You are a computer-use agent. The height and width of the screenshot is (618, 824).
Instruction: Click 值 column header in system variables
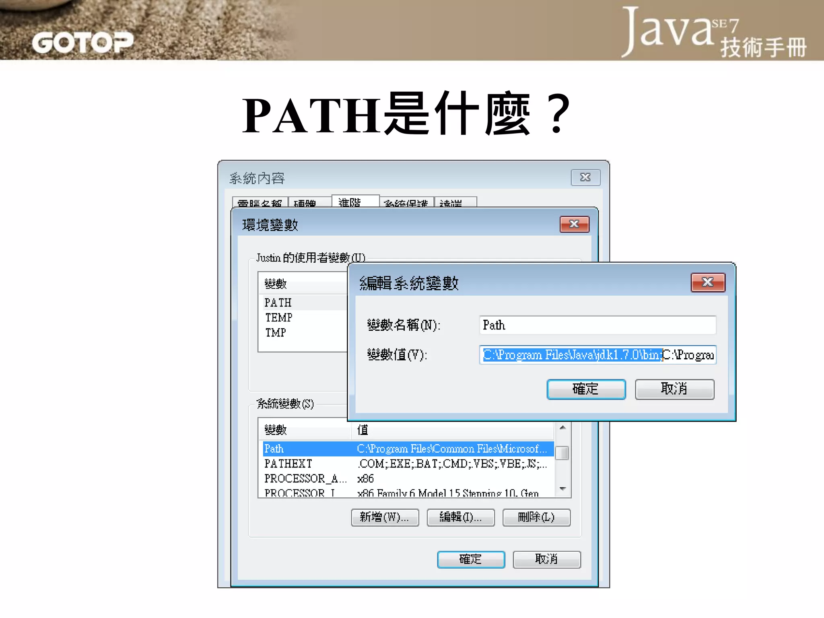point(453,430)
